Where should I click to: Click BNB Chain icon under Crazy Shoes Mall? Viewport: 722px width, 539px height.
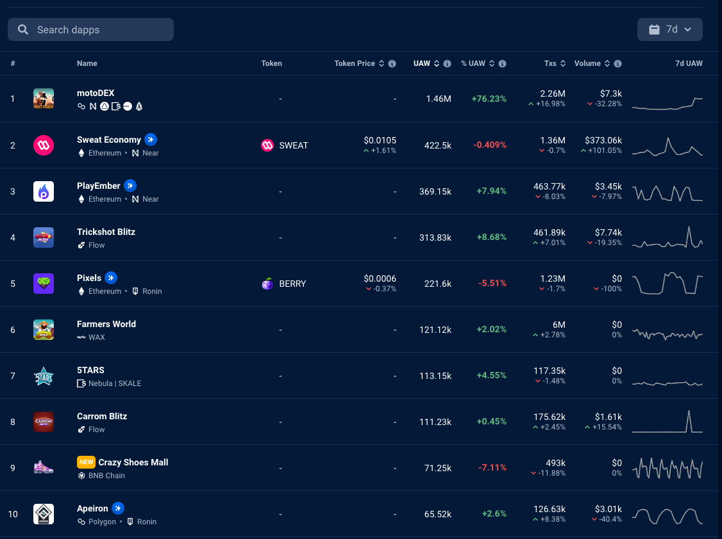[x=81, y=476]
